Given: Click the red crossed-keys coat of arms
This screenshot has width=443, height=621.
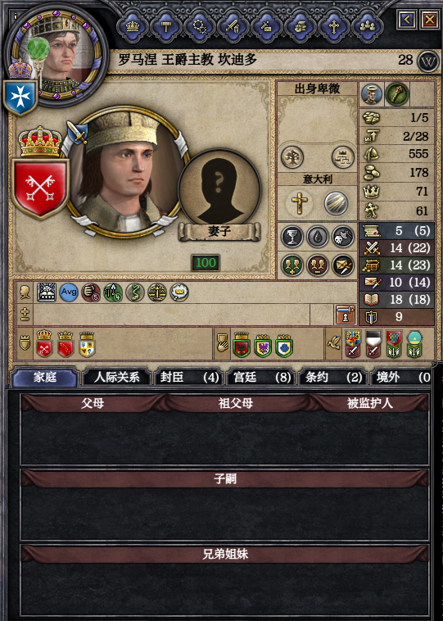Looking at the screenshot, I should coord(40,189).
